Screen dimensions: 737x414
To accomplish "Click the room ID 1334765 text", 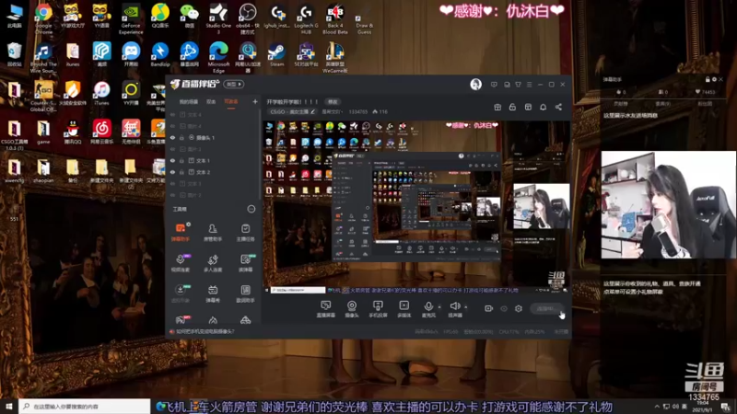I will tap(358, 111).
